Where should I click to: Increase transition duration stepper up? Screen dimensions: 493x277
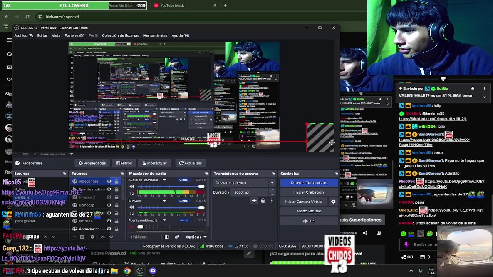[272, 190]
